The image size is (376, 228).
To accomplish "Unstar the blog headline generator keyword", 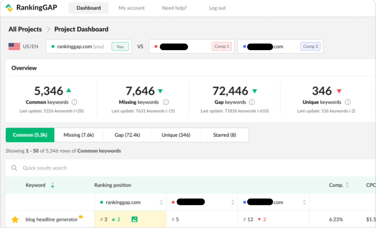I will [15, 219].
